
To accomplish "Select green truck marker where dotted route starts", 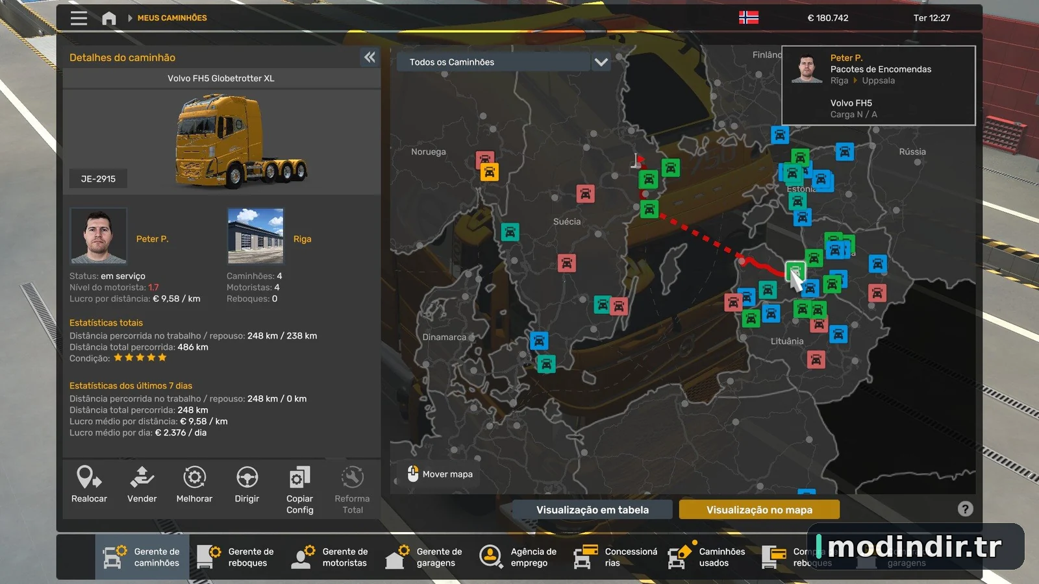I will click(x=649, y=209).
